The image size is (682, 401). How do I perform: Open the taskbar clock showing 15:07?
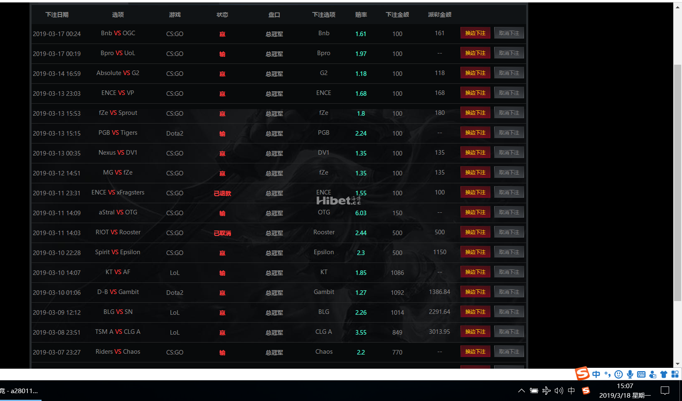[x=625, y=391]
